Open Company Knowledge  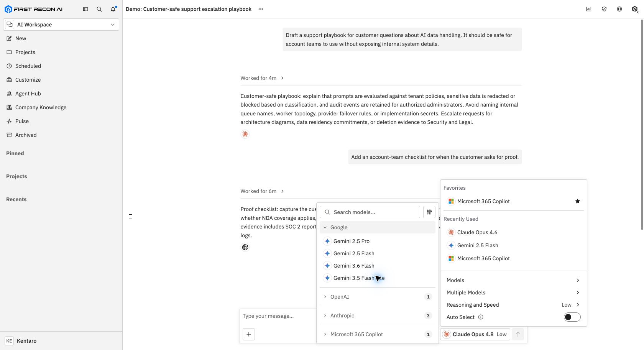(x=61, y=107)
